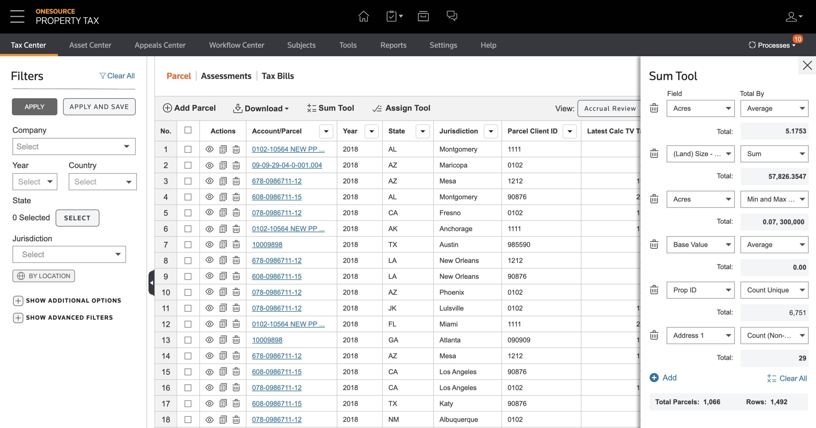Remove the Prop ID sum row

[654, 290]
